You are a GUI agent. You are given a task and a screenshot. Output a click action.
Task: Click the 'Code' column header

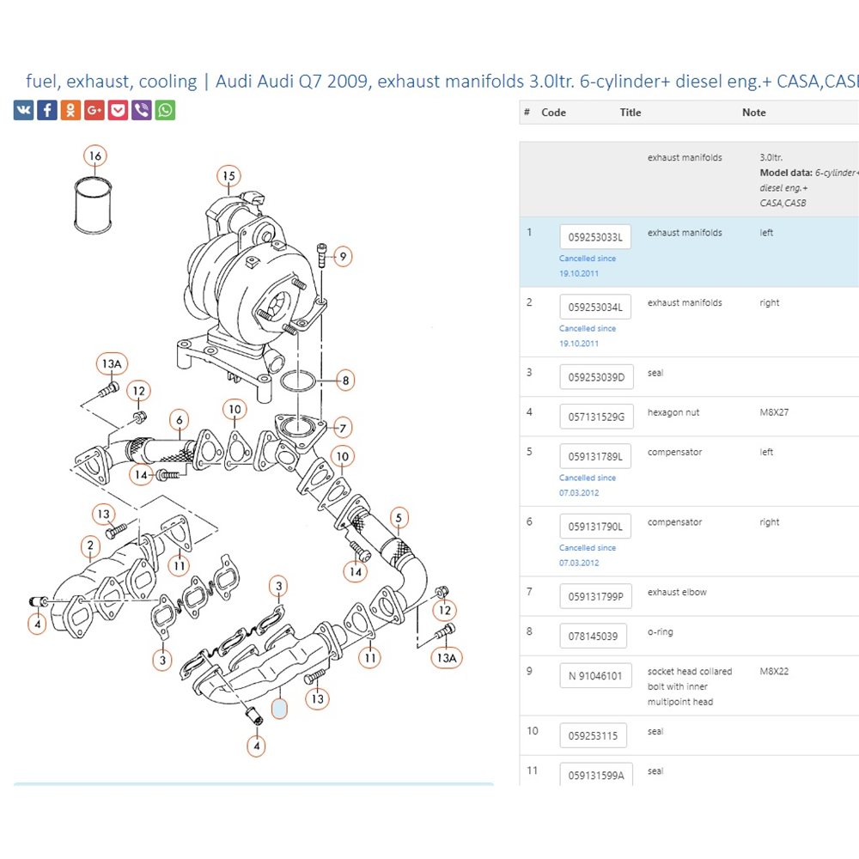click(553, 113)
